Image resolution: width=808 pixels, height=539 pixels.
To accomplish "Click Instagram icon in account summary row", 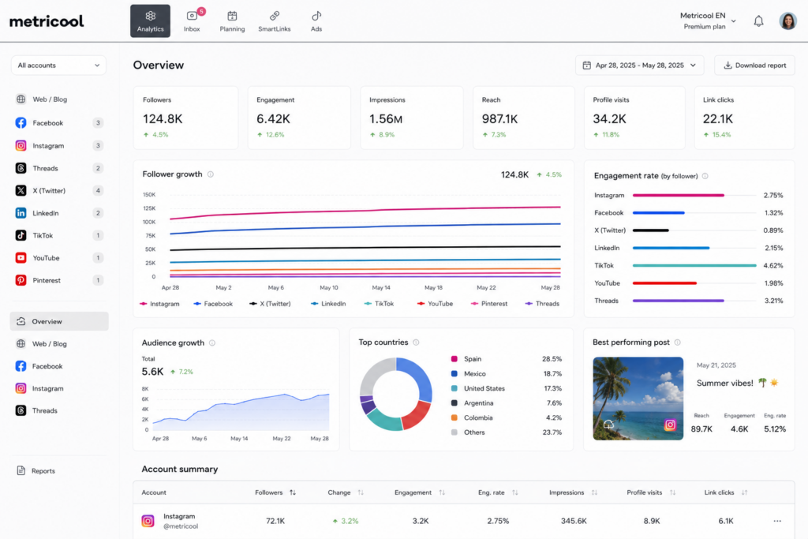I will click(x=148, y=521).
